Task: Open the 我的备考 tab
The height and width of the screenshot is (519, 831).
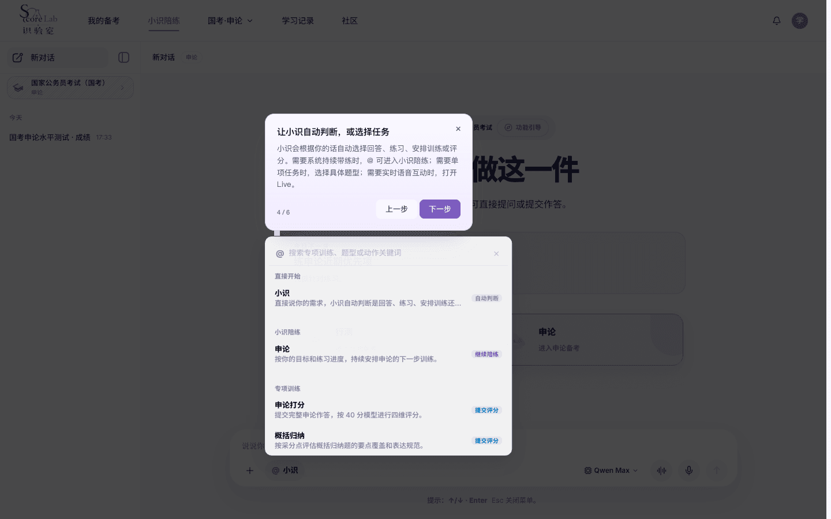Action: click(x=104, y=21)
